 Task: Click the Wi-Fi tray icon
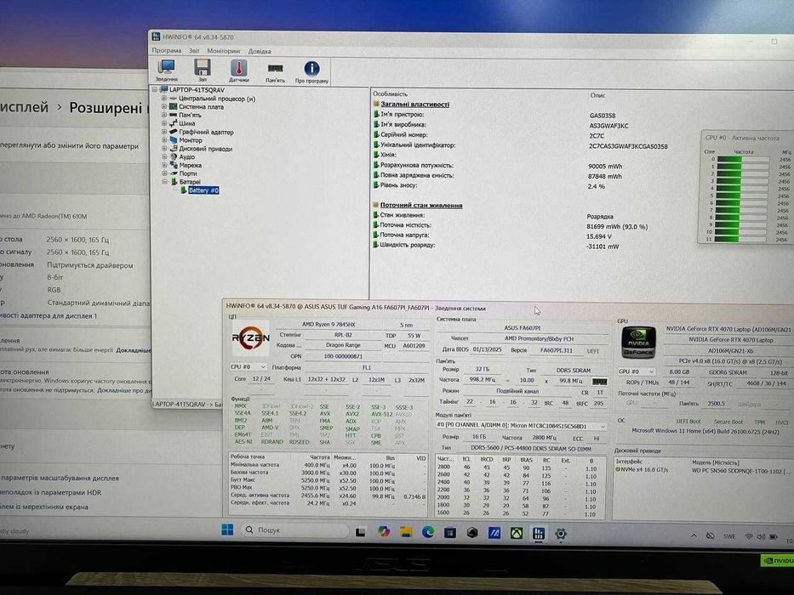point(748,536)
